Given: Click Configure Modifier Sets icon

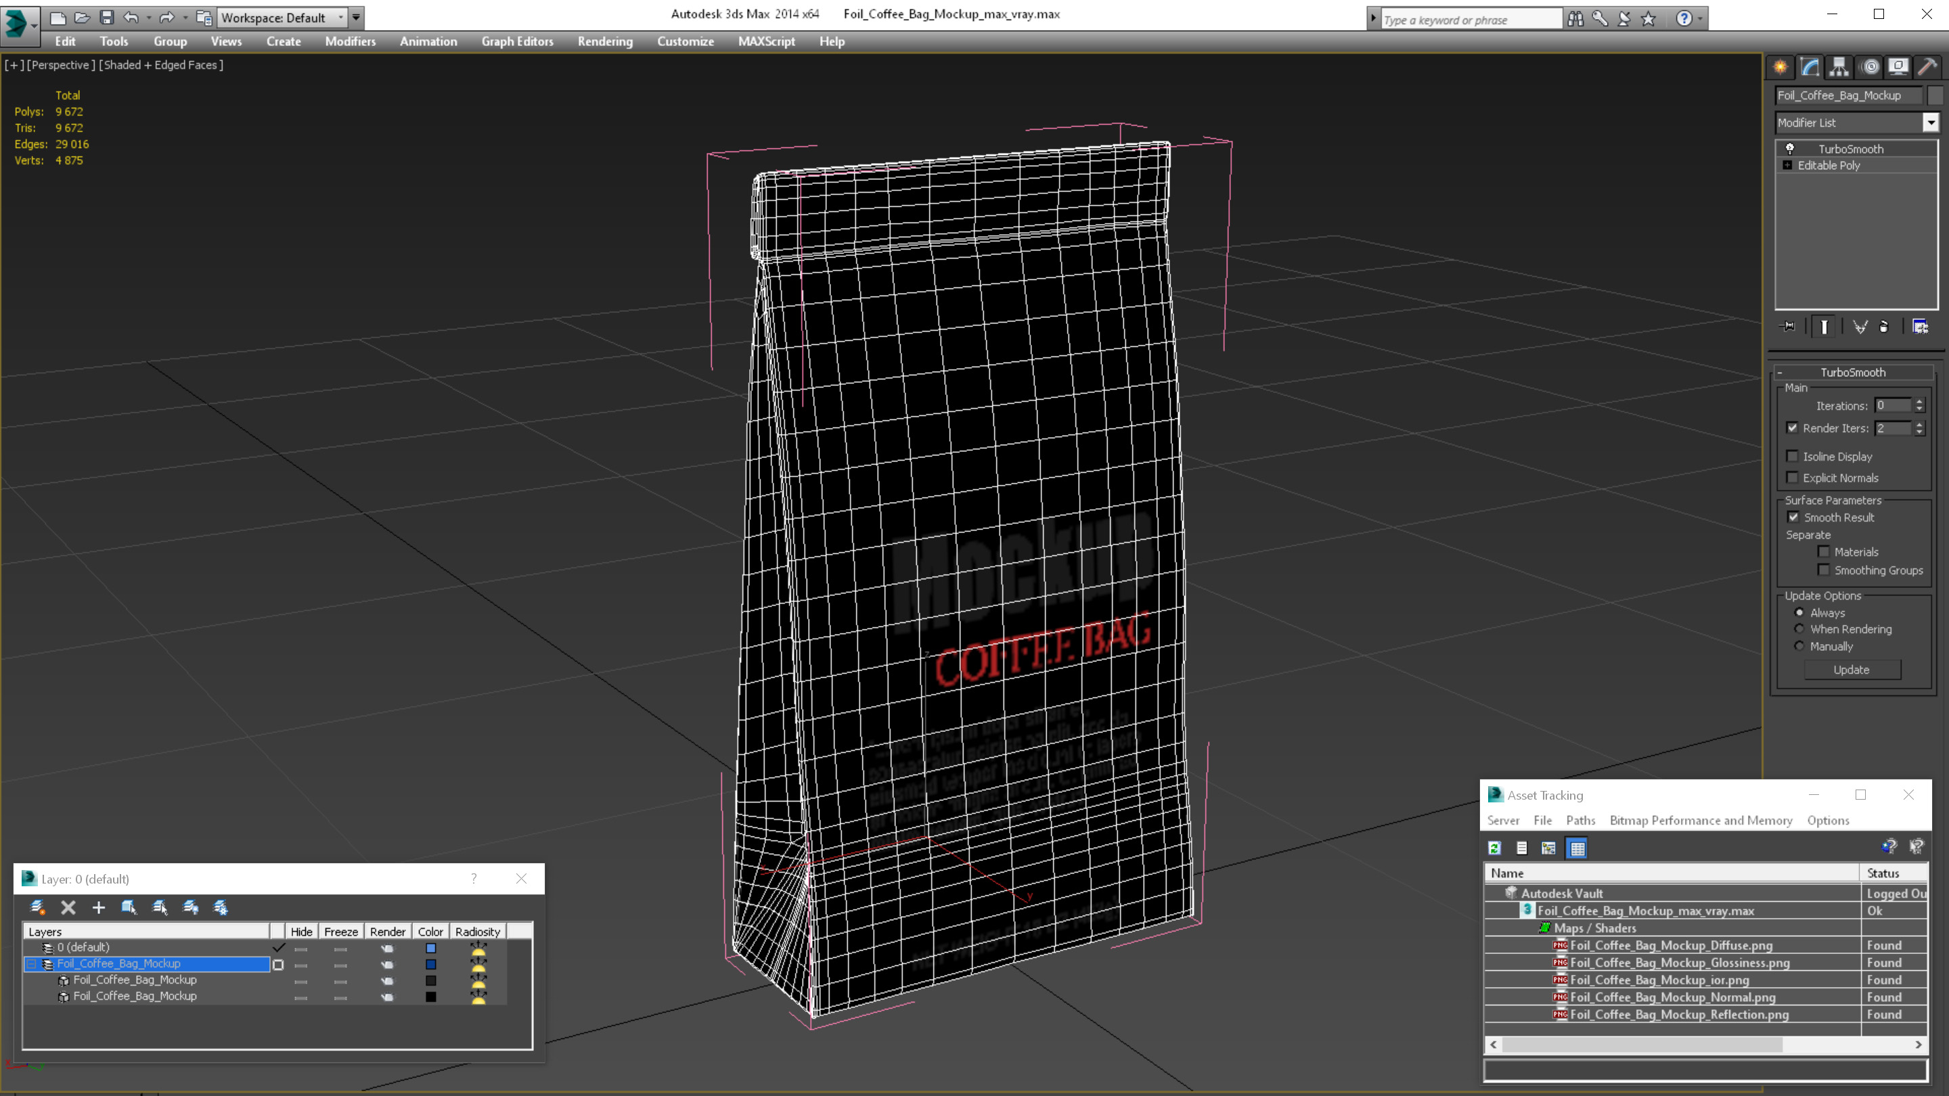Looking at the screenshot, I should (1921, 327).
